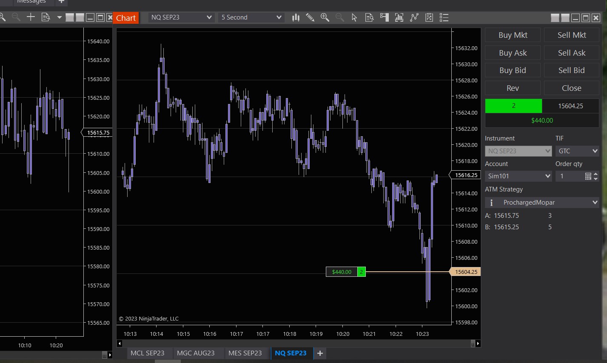
Task: Open the Sim101 account dropdown
Action: [x=519, y=176]
